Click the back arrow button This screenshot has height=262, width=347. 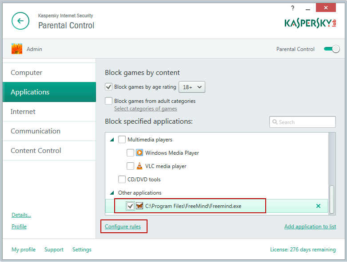20,21
